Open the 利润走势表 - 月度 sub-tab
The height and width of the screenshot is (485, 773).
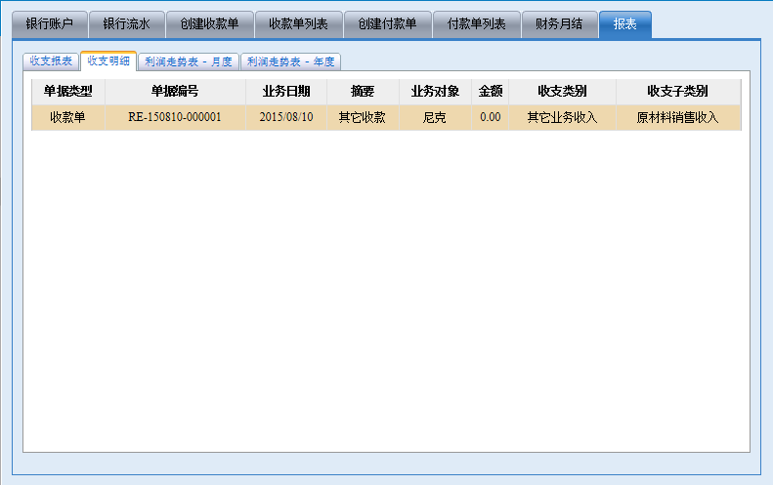(189, 61)
